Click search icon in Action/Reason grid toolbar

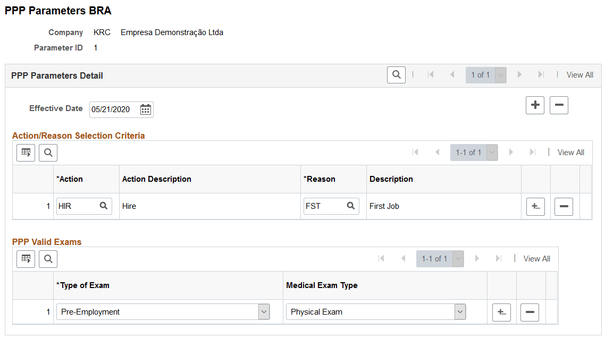(x=48, y=153)
